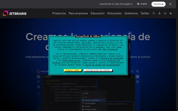178x111 pixels.
Task: Click 'Configuración de cookies' dialog title
Action: pos(88,36)
